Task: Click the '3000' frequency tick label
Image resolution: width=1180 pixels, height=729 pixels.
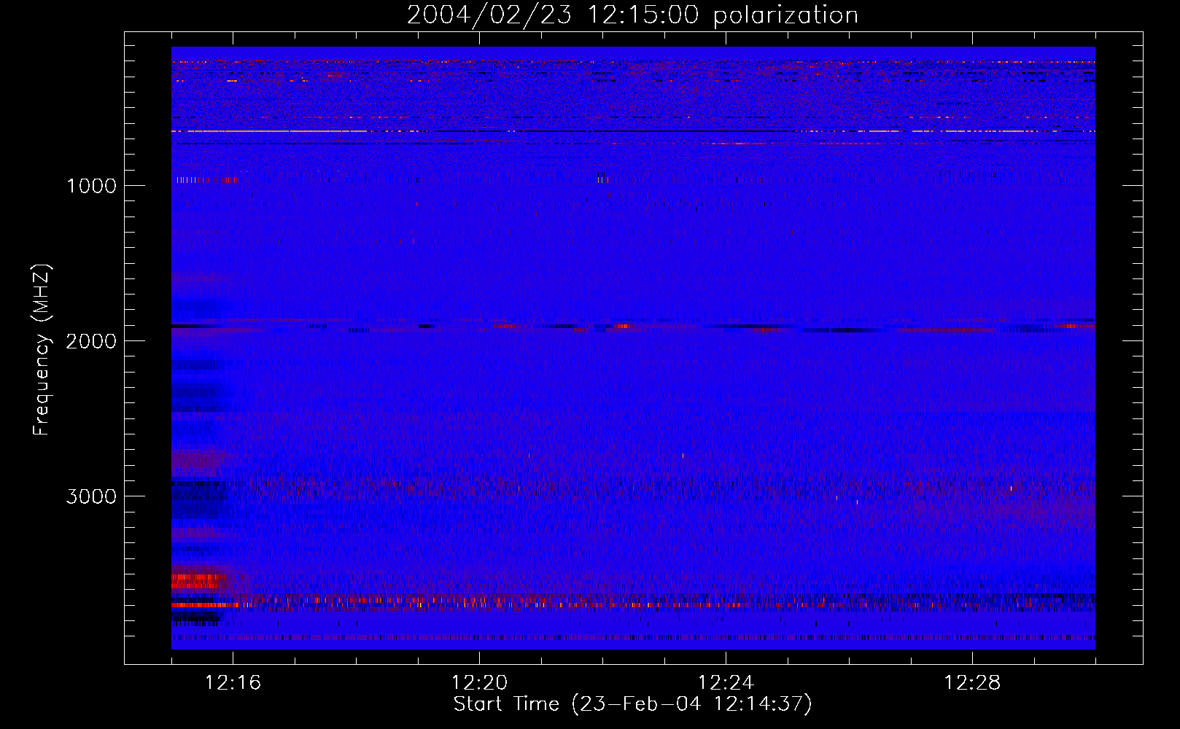Action: (x=91, y=496)
